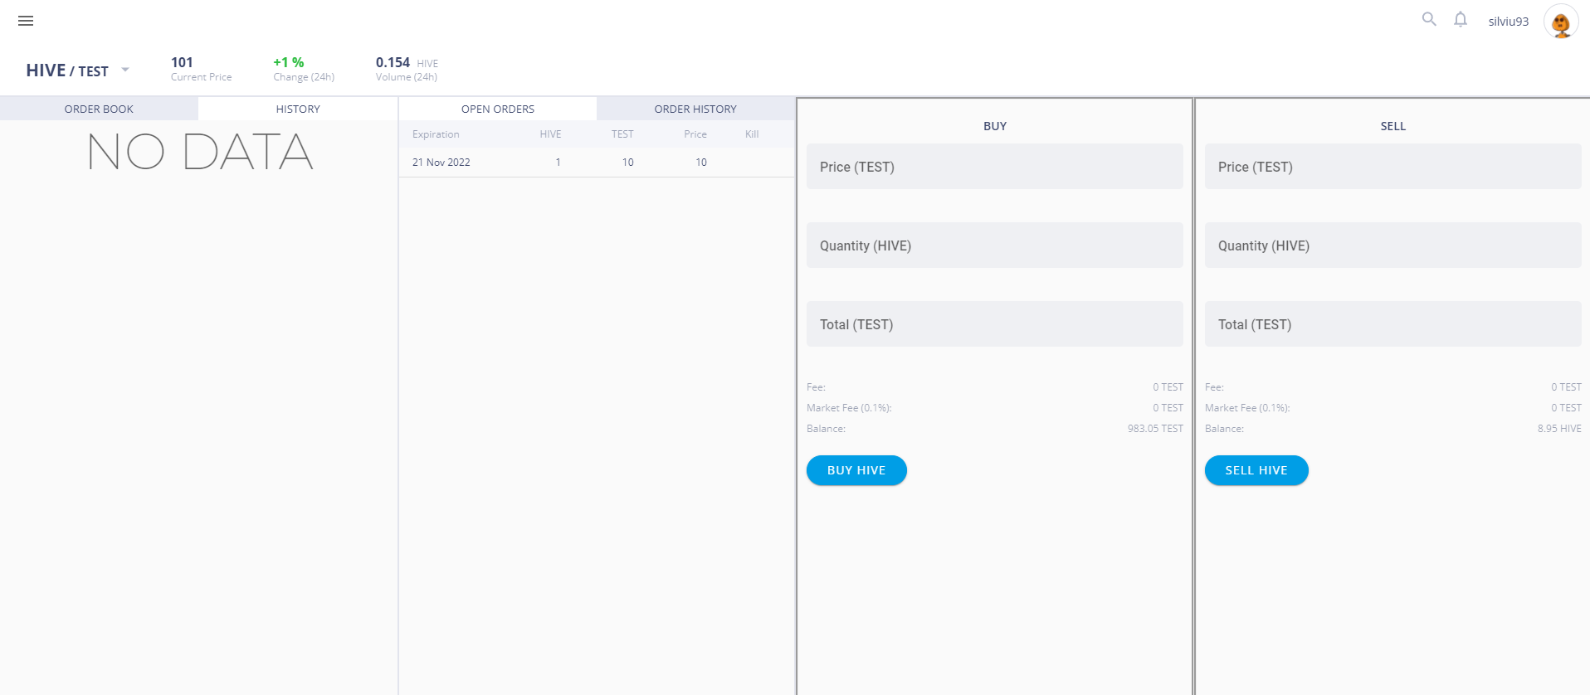
Task: Focus the Quantity (HIVE) field in SELL panel
Action: tap(1393, 245)
